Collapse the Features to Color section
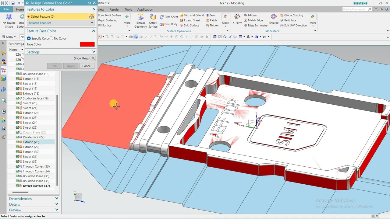This screenshot has width=390, height=219. click(x=94, y=9)
